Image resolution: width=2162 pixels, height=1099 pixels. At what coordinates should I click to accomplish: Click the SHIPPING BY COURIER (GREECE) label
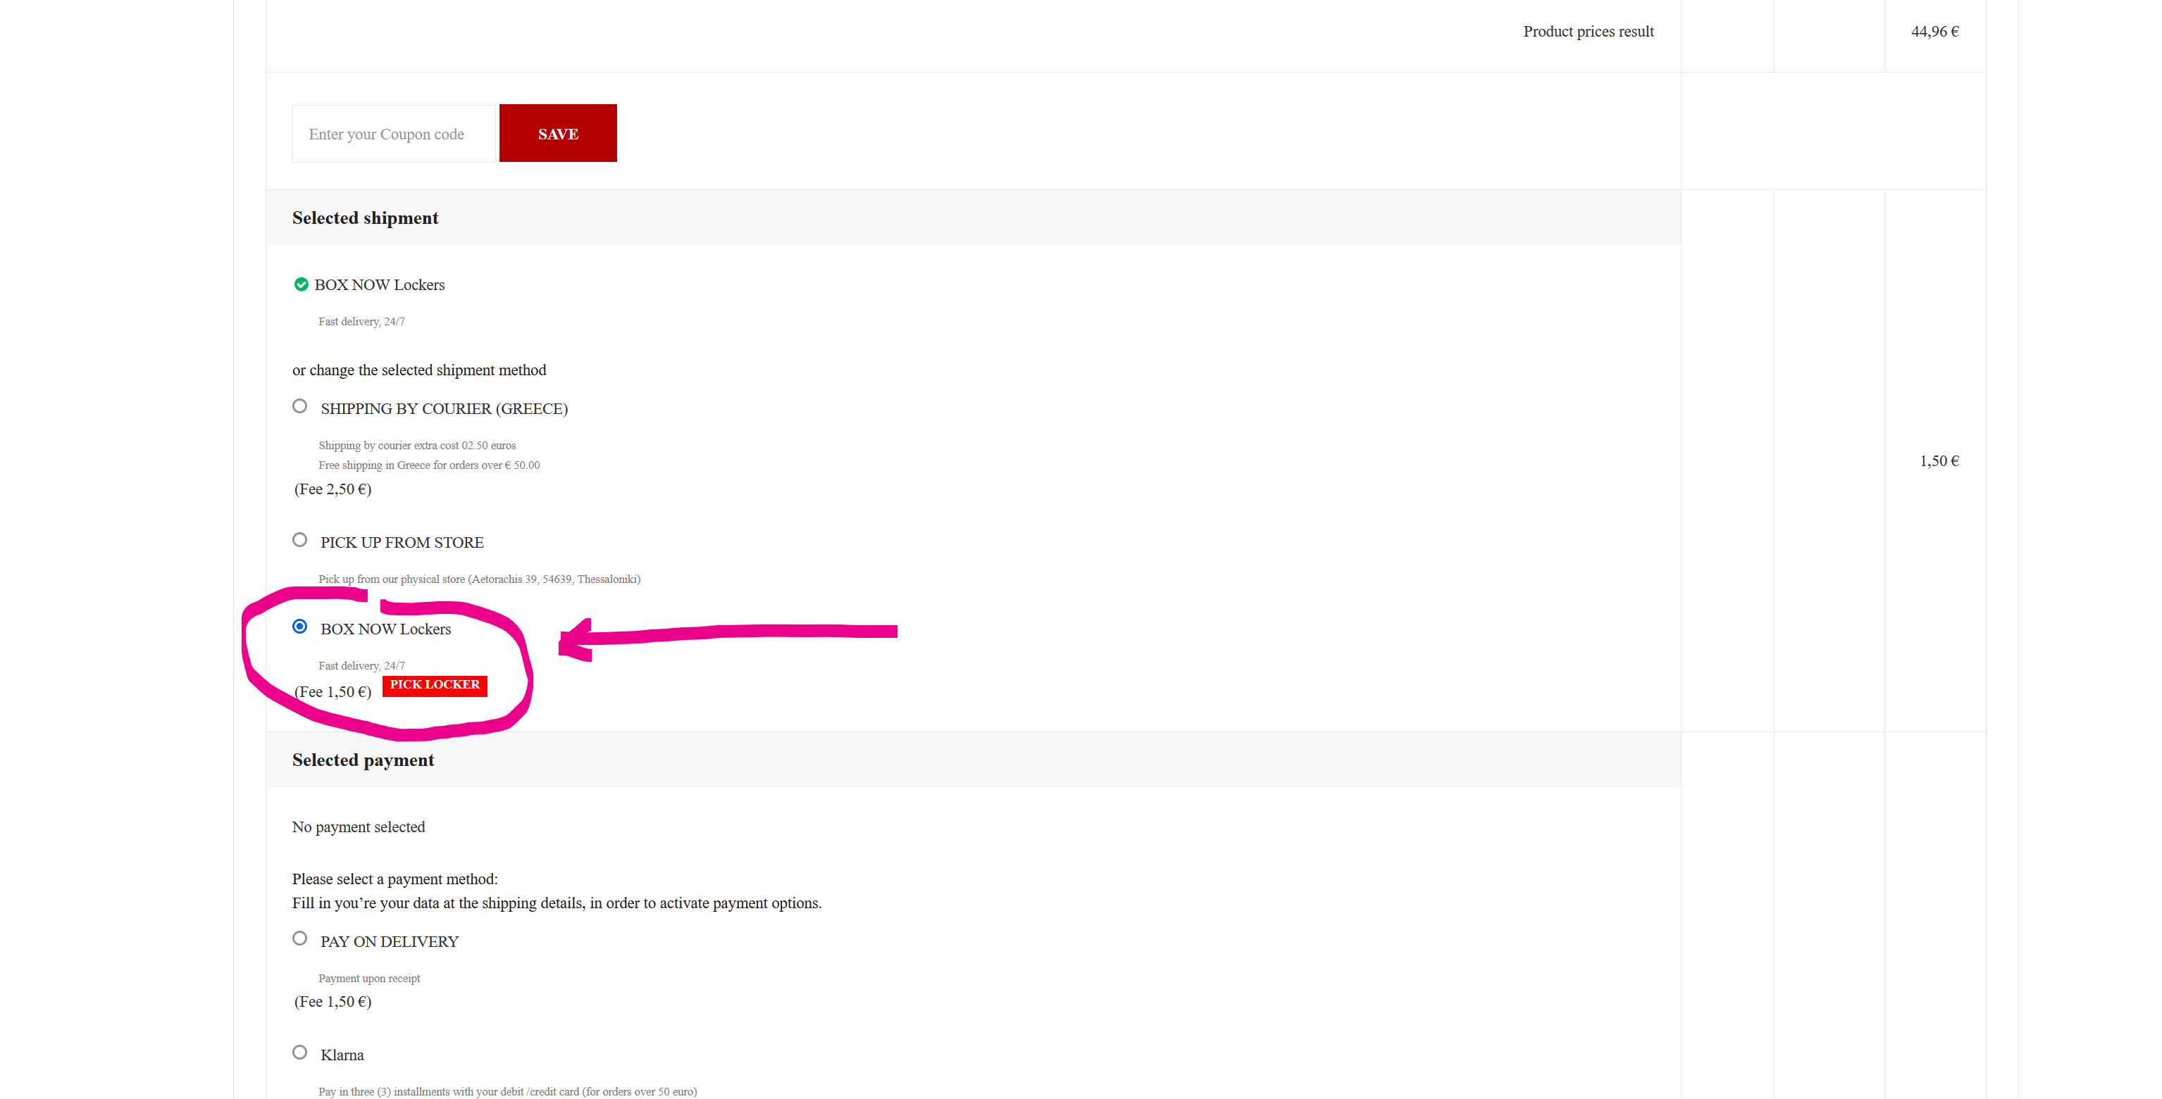pos(444,408)
